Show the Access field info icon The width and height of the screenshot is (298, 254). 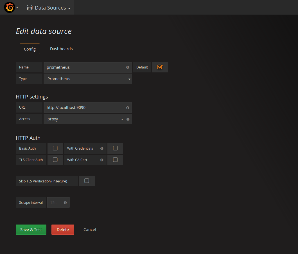pyautogui.click(x=128, y=119)
